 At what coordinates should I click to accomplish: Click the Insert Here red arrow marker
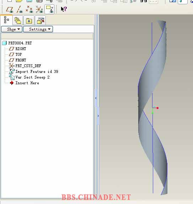point(12,83)
